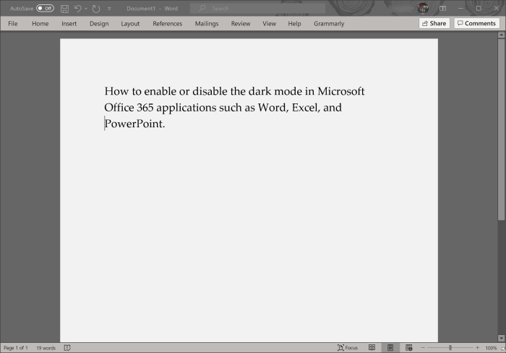Click the vertical scrollbar thumb
506x353 pixels.
click(501, 129)
